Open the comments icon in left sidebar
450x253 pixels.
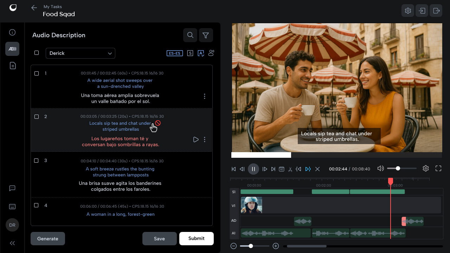coord(12,188)
